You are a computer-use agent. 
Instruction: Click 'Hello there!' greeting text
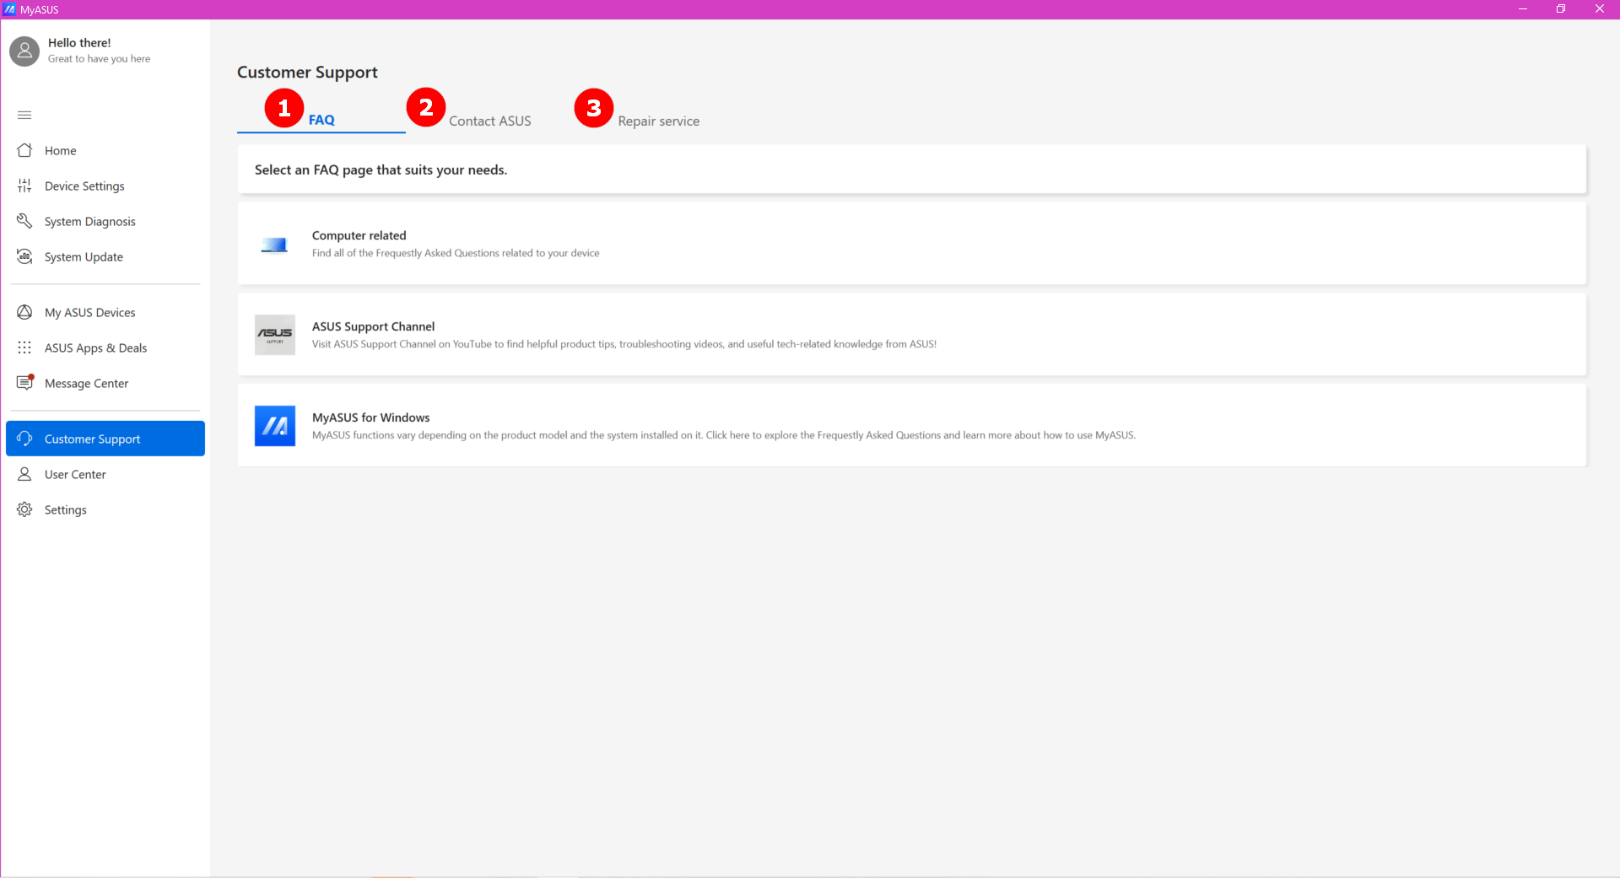point(79,43)
